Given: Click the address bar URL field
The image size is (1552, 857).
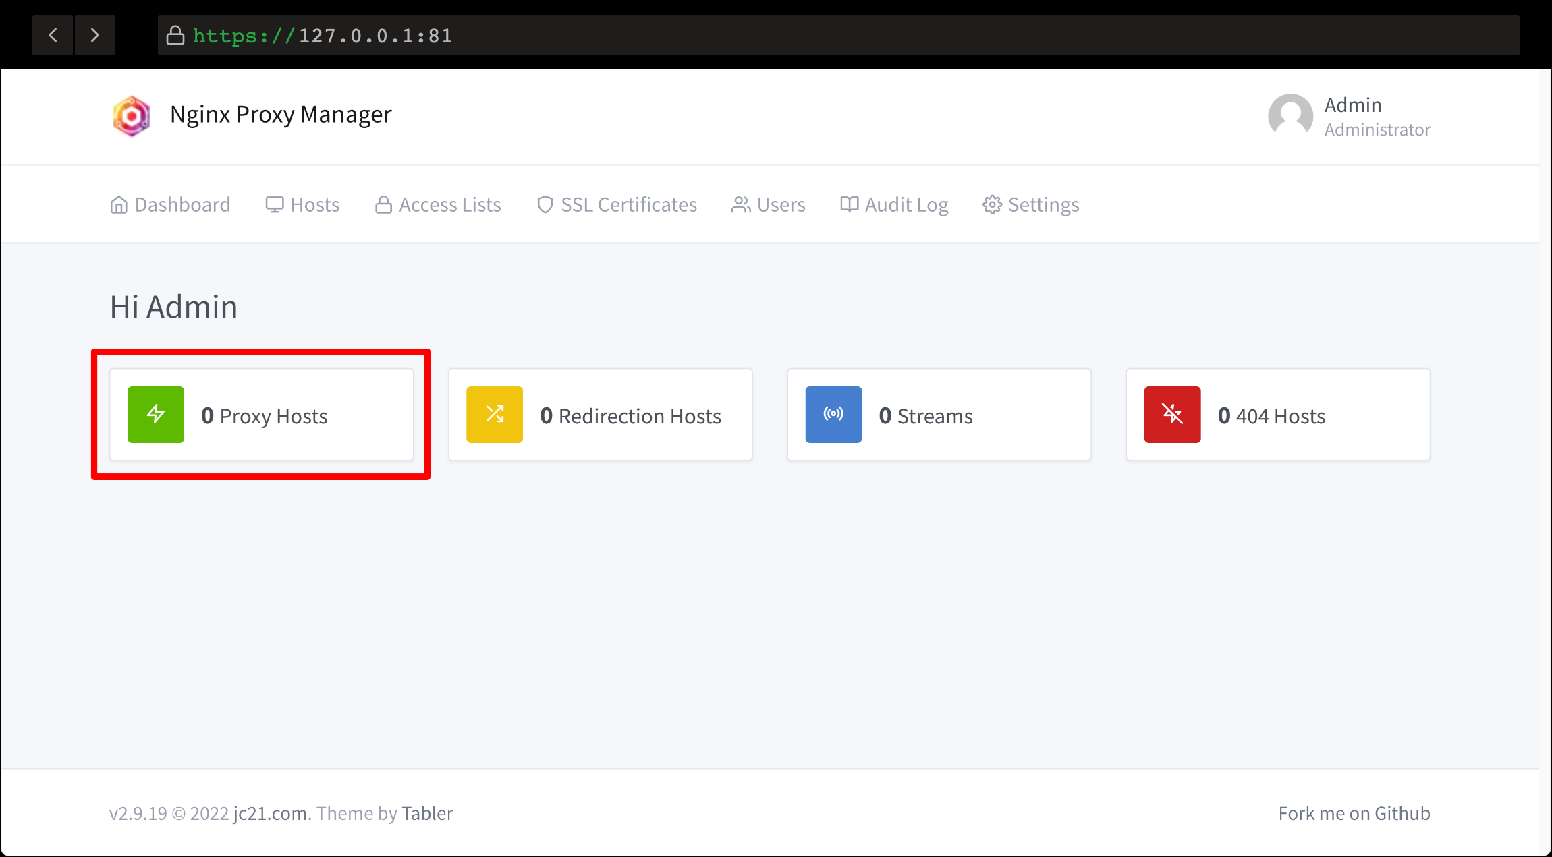Looking at the screenshot, I should click(x=838, y=35).
